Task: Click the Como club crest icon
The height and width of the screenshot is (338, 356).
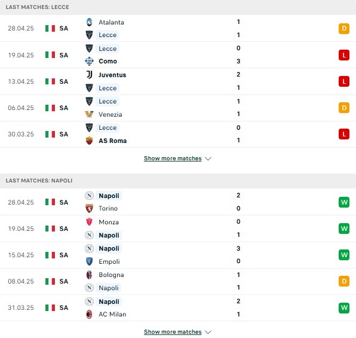Action: pos(89,61)
